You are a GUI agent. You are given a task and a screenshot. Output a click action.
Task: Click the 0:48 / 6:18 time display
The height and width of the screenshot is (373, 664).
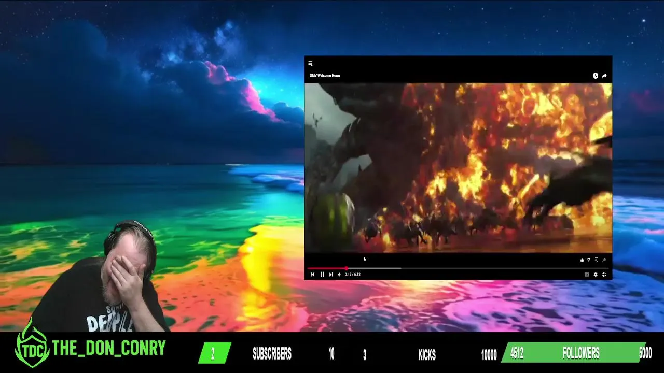(x=353, y=275)
